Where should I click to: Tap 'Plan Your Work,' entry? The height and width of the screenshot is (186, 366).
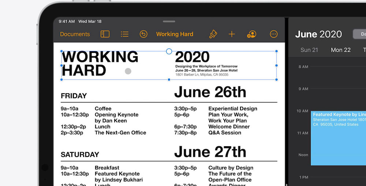pyautogui.click(x=228, y=115)
